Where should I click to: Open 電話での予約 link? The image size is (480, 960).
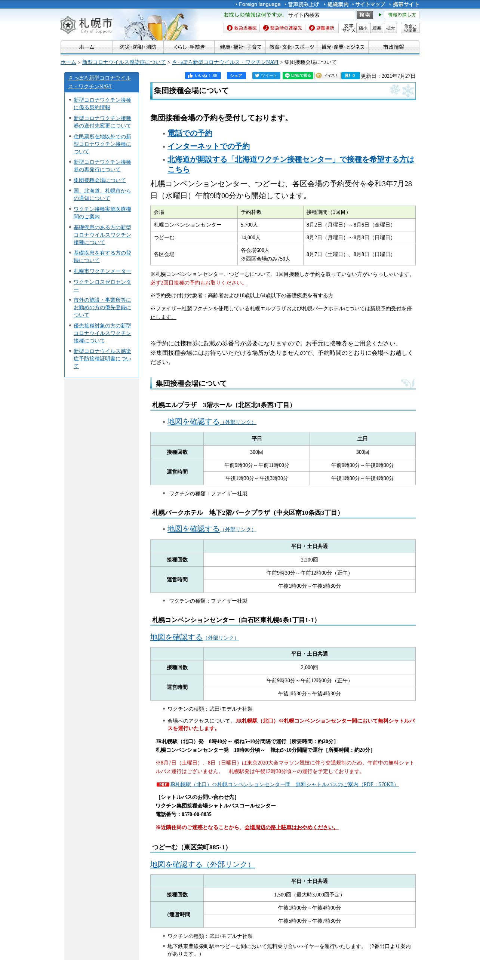(x=190, y=133)
